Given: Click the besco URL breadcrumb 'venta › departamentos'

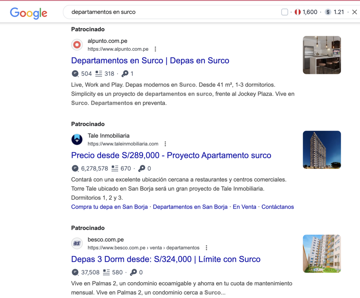Looking at the screenshot, I should pyautogui.click(x=174, y=248).
